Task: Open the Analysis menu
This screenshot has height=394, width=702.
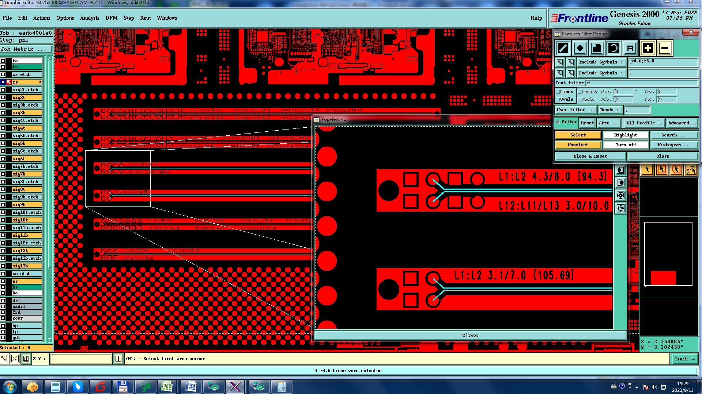Action: coord(90,18)
